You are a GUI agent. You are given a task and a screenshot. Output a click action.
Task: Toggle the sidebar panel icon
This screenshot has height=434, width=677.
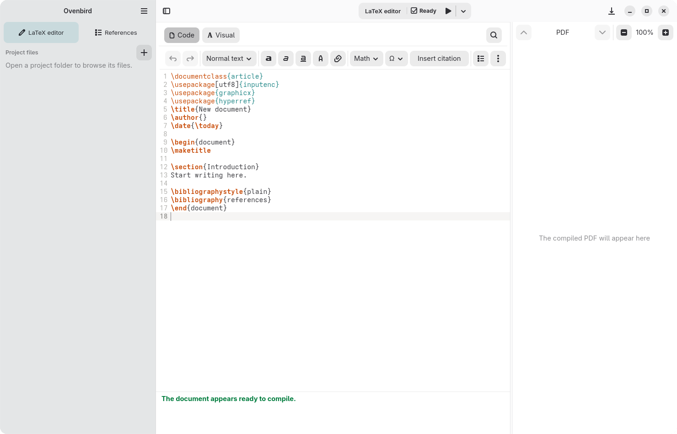[167, 11]
